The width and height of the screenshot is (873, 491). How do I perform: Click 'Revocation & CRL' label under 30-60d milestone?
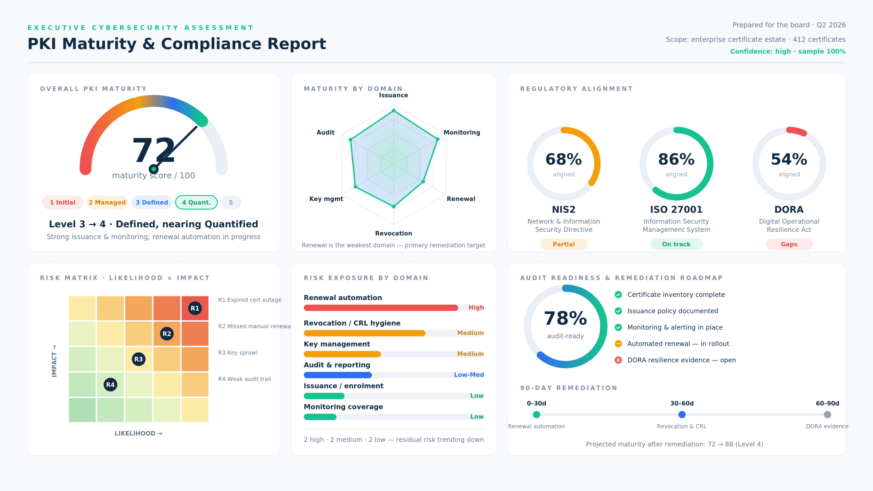tap(682, 426)
